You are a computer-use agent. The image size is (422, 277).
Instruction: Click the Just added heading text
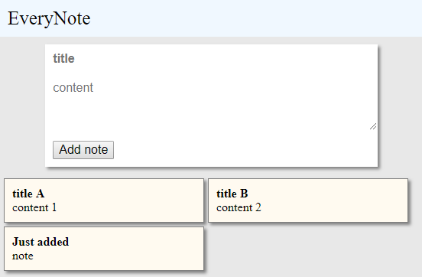coord(41,242)
